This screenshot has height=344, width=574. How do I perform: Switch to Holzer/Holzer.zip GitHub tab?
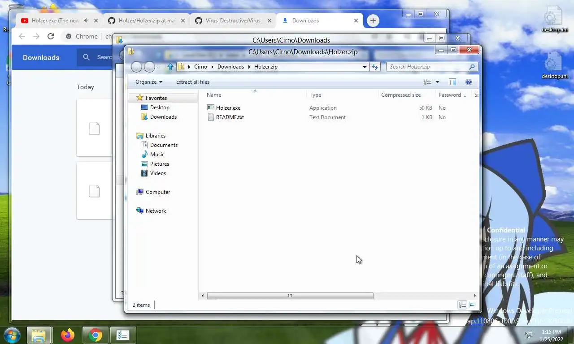coord(147,21)
